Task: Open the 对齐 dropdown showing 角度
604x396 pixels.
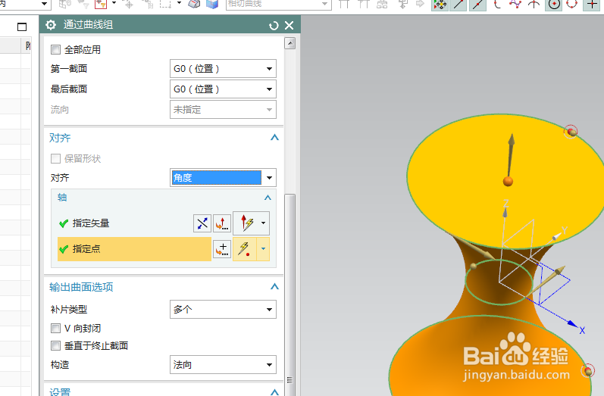Action: click(223, 178)
